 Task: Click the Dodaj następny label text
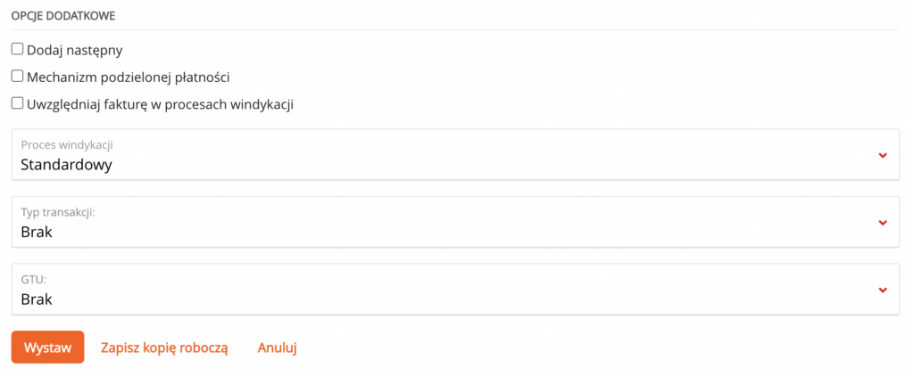(x=75, y=50)
